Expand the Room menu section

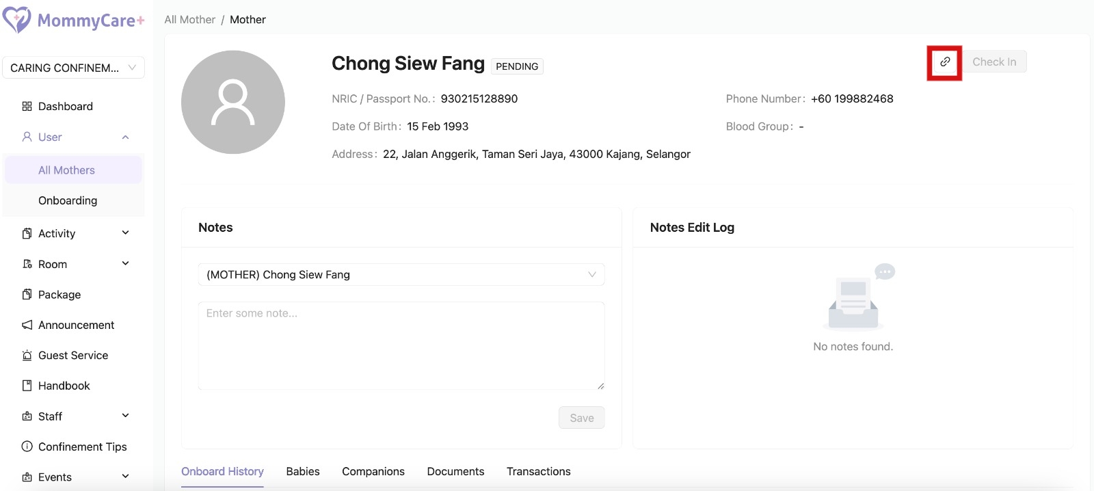(125, 264)
